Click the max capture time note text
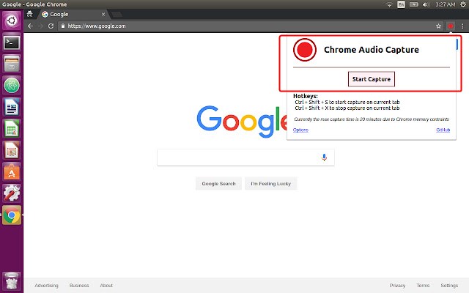 (372, 119)
